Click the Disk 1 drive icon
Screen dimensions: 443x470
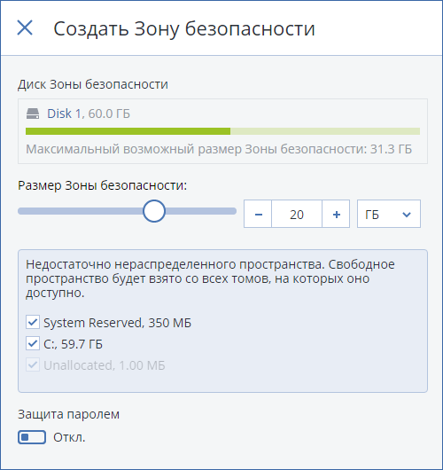(x=33, y=114)
